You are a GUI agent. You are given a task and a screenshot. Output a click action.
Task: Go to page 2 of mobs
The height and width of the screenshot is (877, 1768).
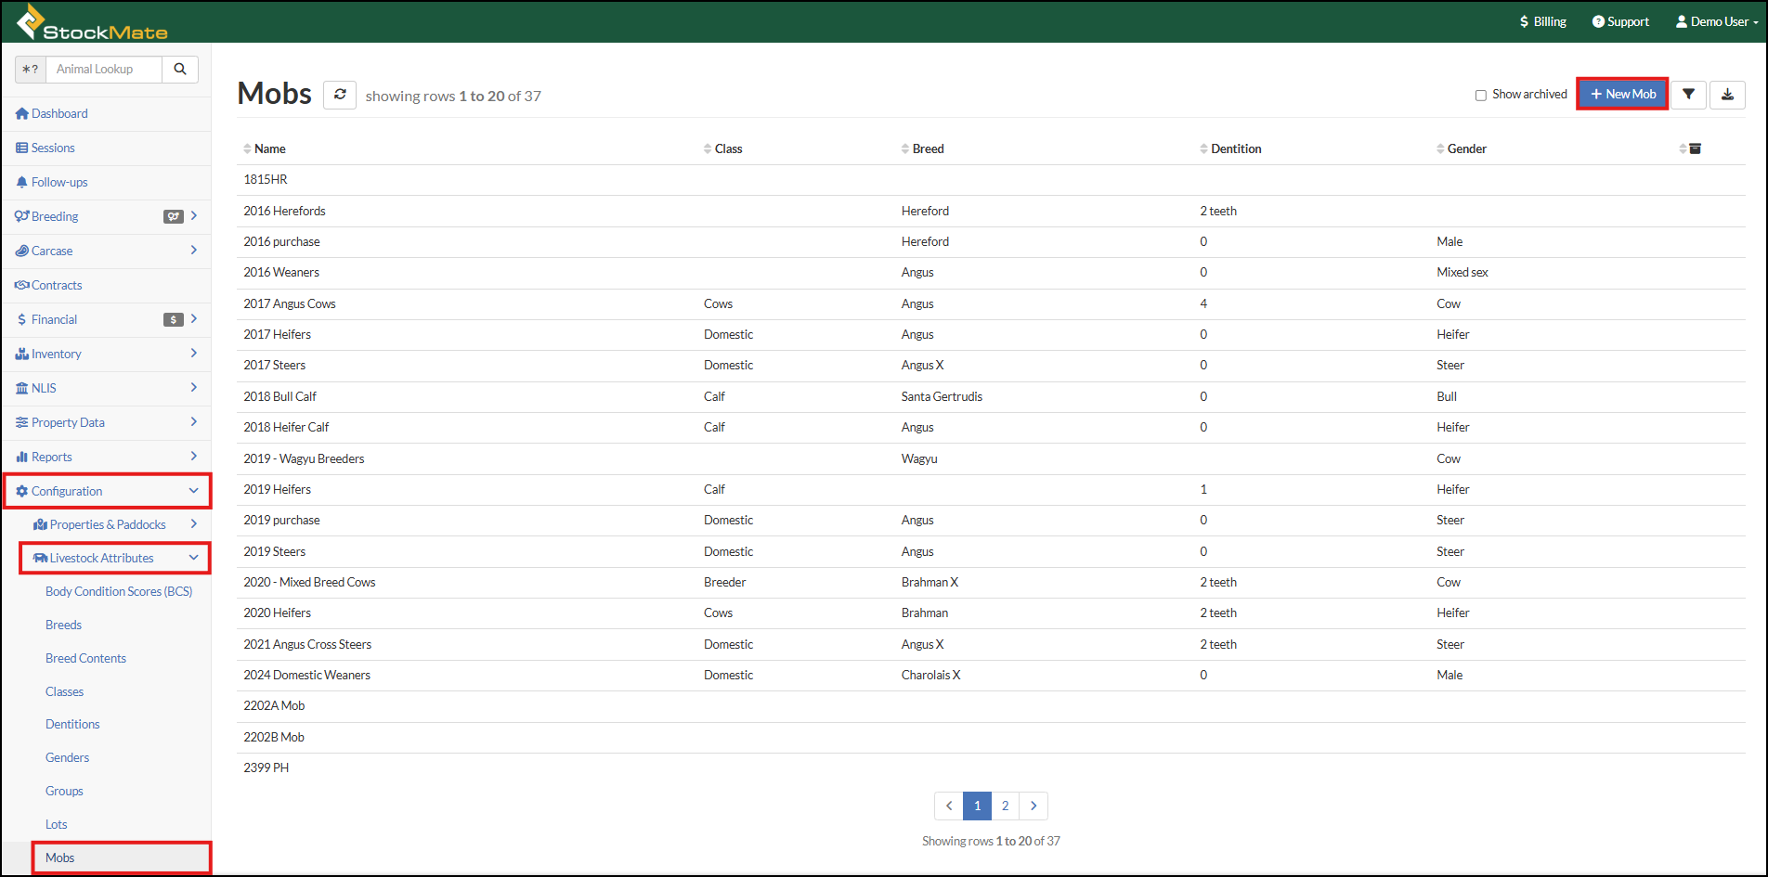(x=1005, y=806)
